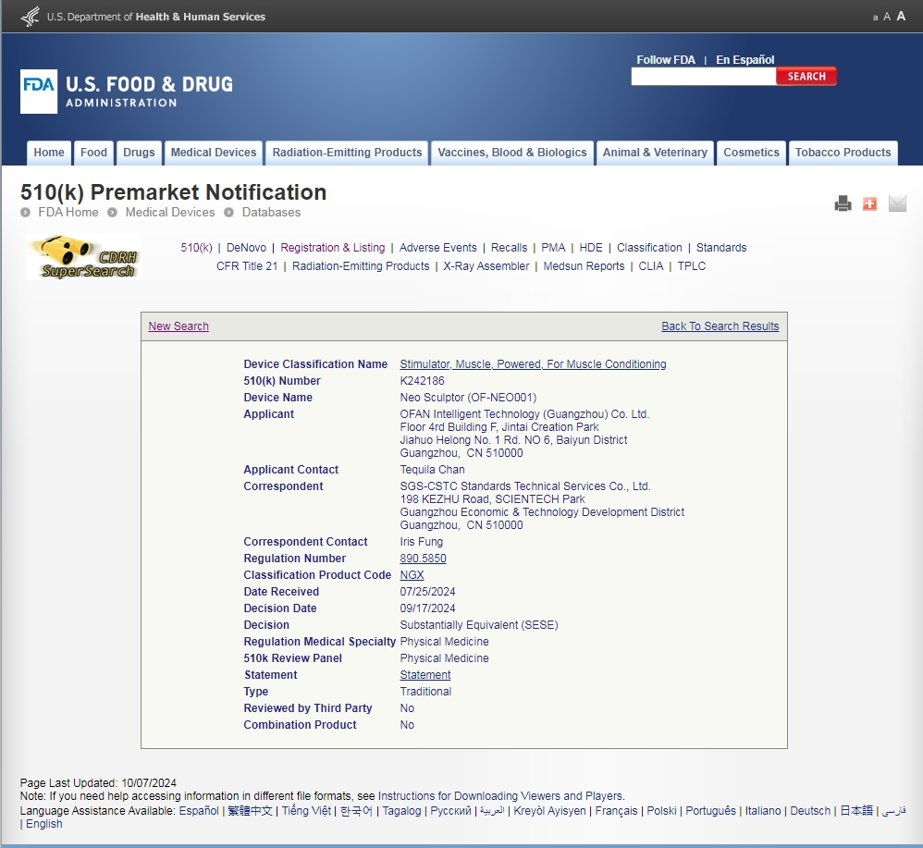Viewport: 923px width, 848px height.
Task: Switch to the Tobacco Products tab
Action: point(843,153)
